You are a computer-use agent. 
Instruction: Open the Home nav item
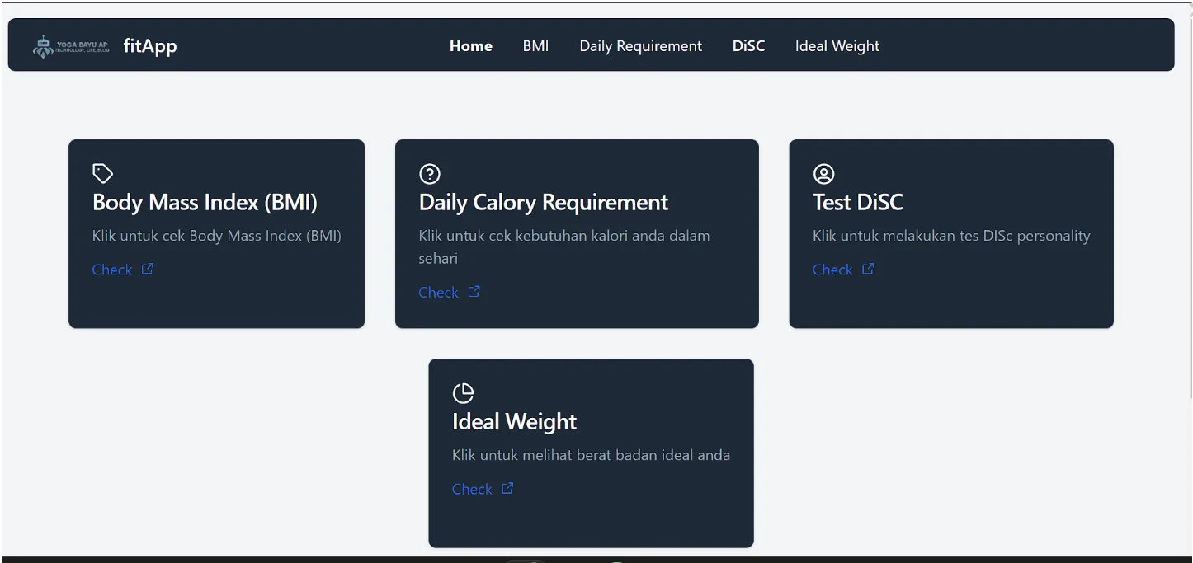click(x=471, y=46)
